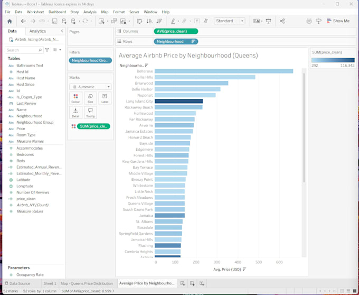Click the back undo arrow
359x295 pixels.
(x=23, y=21)
